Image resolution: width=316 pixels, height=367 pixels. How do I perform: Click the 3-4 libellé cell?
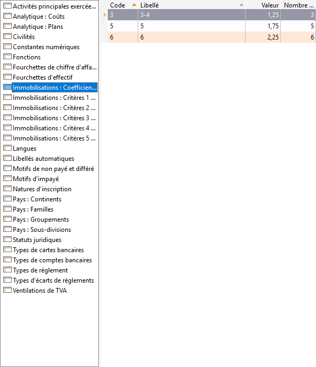click(x=192, y=15)
